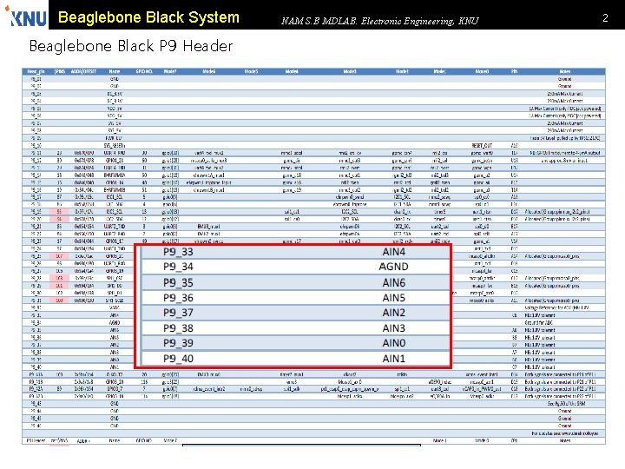
Task: Select the 'Beaglebone Black System' title
Action: coord(148,17)
